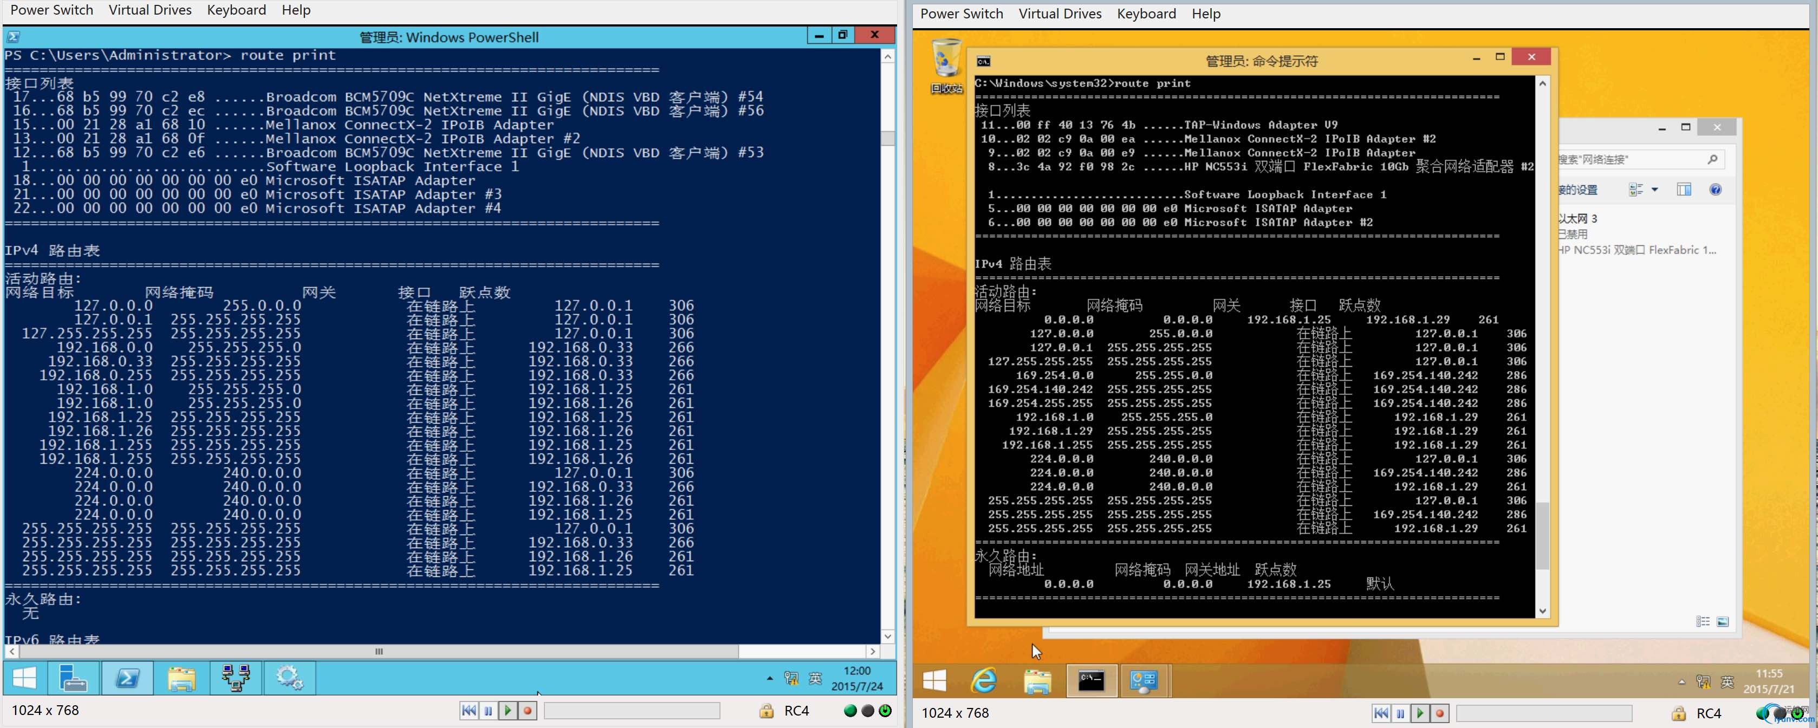The height and width of the screenshot is (728, 1818).
Task: Click search magnifier in Network Connections window
Action: tap(1713, 159)
